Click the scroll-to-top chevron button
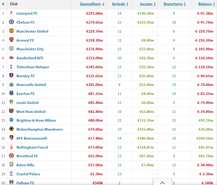Viewport: 217px width, 185px height. pos(162,182)
